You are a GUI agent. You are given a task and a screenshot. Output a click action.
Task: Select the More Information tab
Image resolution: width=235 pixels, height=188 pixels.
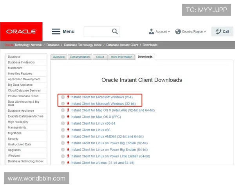coord(121,57)
